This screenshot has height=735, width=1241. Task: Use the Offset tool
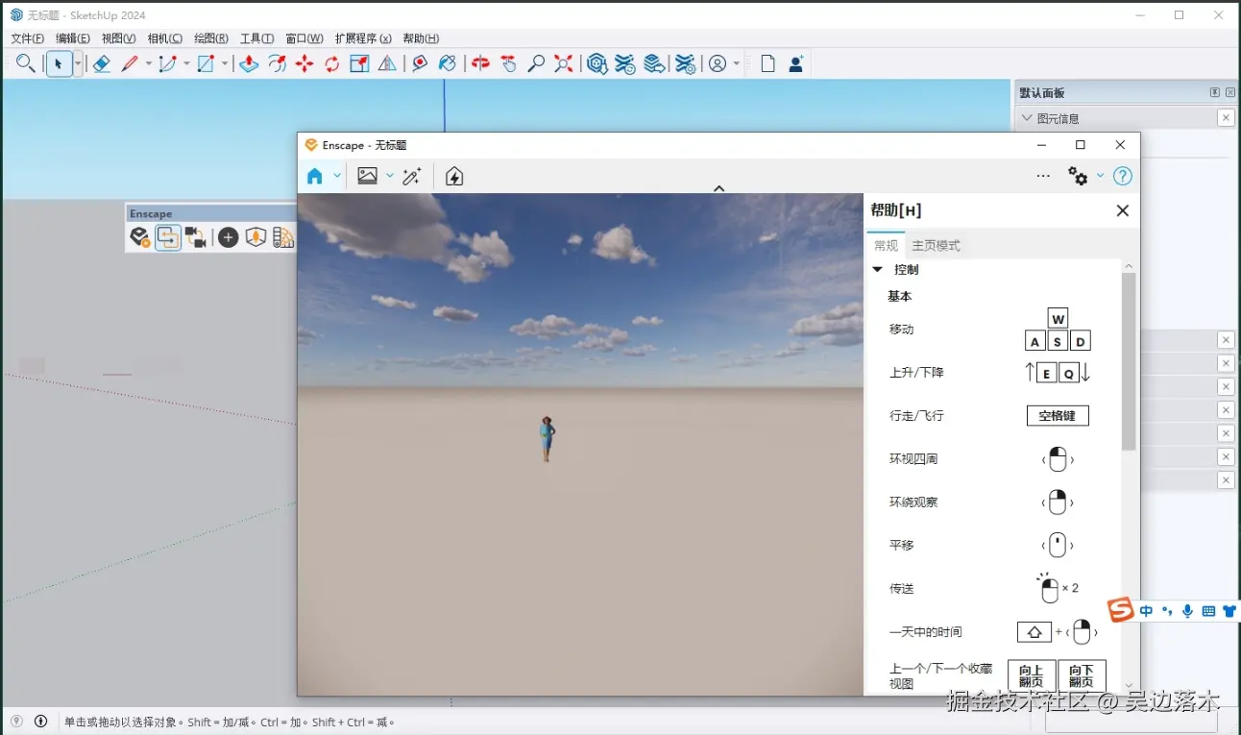[x=277, y=63]
